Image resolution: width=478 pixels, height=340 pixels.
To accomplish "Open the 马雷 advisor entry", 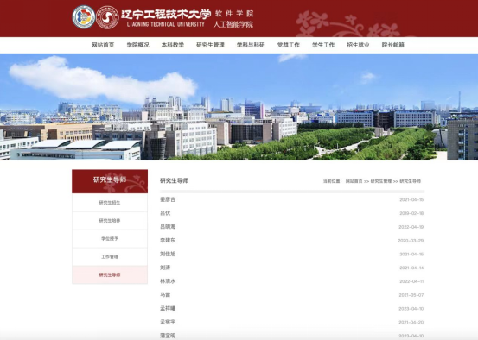I will [165, 294].
